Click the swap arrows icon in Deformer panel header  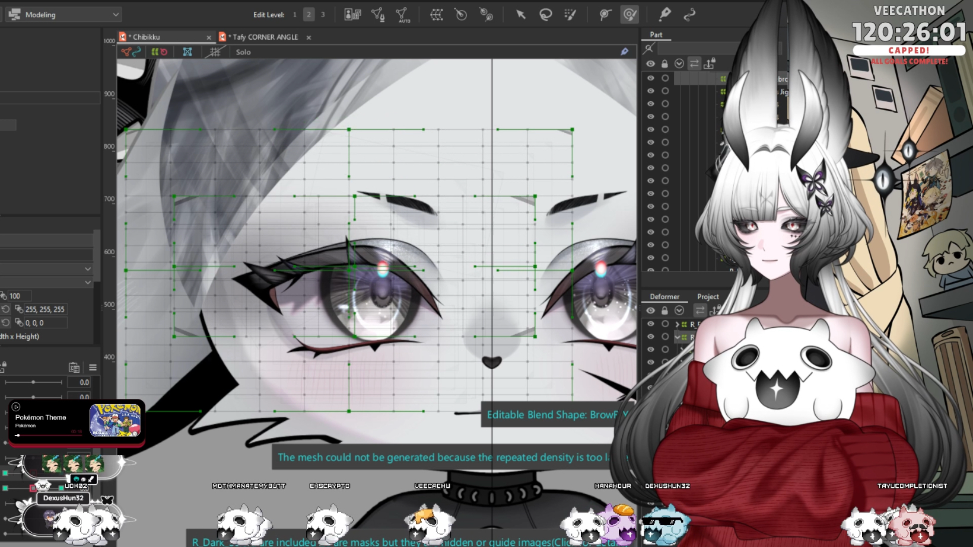(700, 310)
